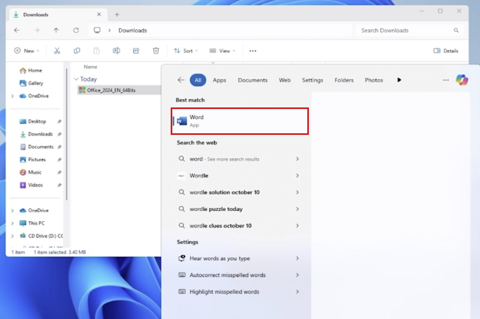480x319 pixels.
Task: Go up one folder level
Action: [56, 30]
